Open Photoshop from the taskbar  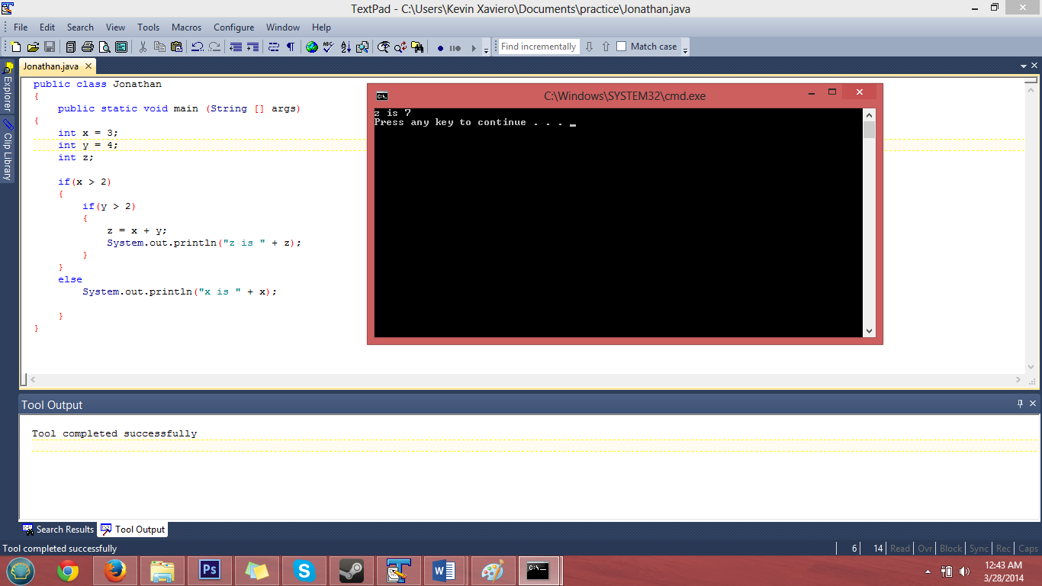pyautogui.click(x=209, y=570)
